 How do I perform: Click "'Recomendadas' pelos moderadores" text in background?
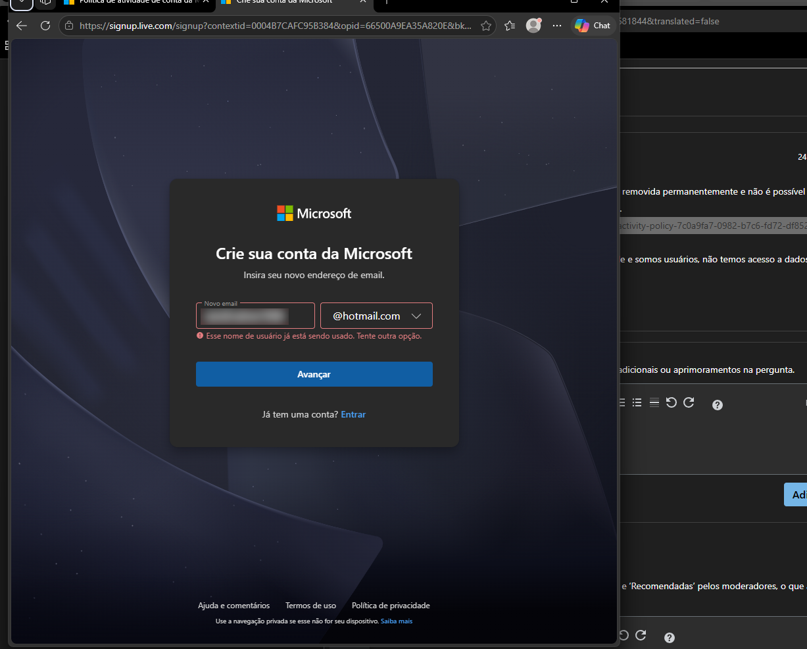click(x=701, y=586)
